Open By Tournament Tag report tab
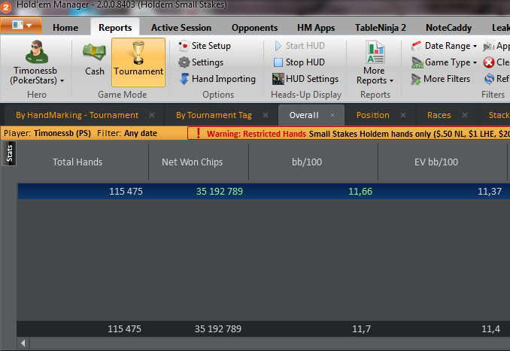Screen dimensions: 510x351 pyautogui.click(x=214, y=115)
